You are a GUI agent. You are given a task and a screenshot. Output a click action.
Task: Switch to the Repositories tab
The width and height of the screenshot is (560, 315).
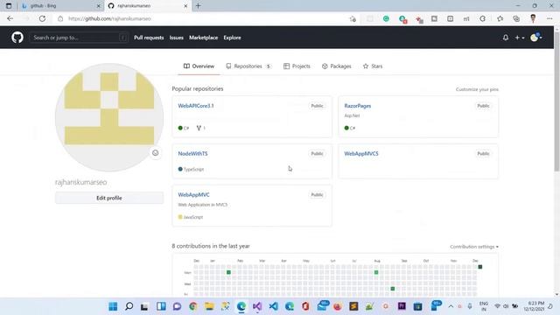[248, 66]
